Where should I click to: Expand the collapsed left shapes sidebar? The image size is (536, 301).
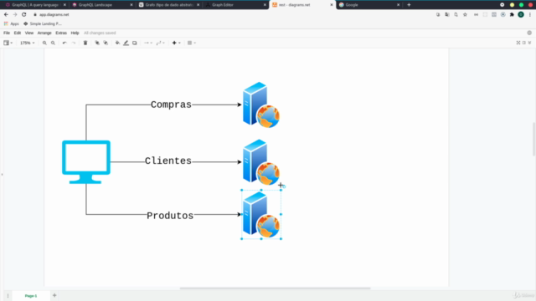pos(2,175)
